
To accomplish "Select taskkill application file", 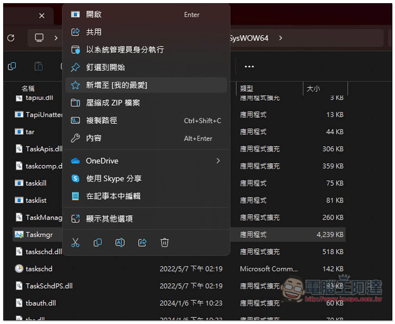I will pos(179,183).
